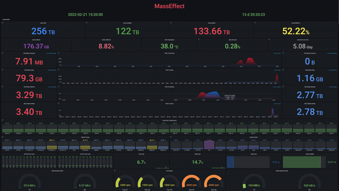Click the SSD Power On Time panel info corner icon
This screenshot has height=191, width=339.
(x=269, y=39)
